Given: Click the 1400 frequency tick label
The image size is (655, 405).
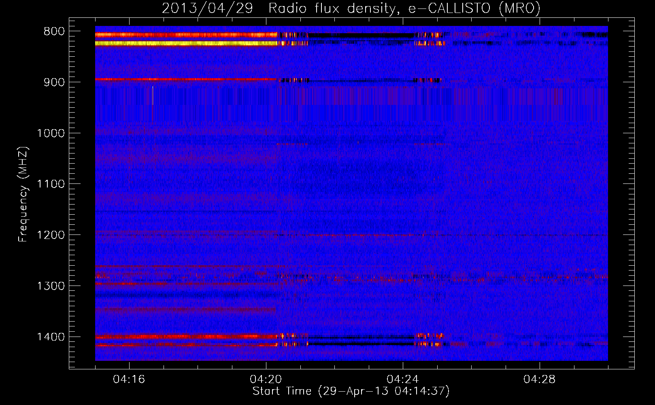Looking at the screenshot, I should click(x=51, y=337).
